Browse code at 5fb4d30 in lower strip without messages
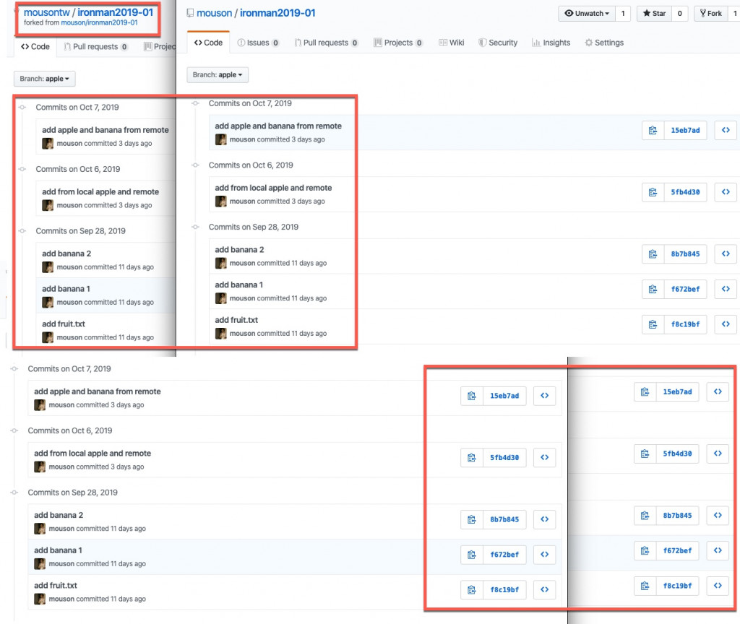 (718, 454)
